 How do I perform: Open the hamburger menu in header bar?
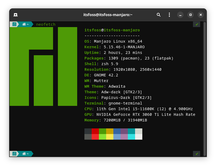(x=170, y=15)
